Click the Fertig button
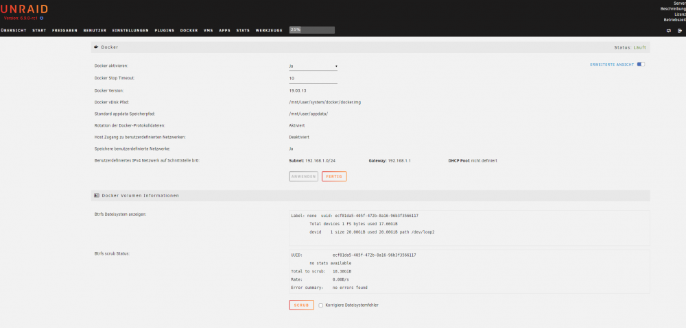The width and height of the screenshot is (686, 328). (334, 177)
